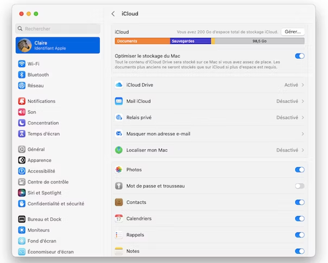
Task: Open Moniteurs sun icon
Action: 22,230
